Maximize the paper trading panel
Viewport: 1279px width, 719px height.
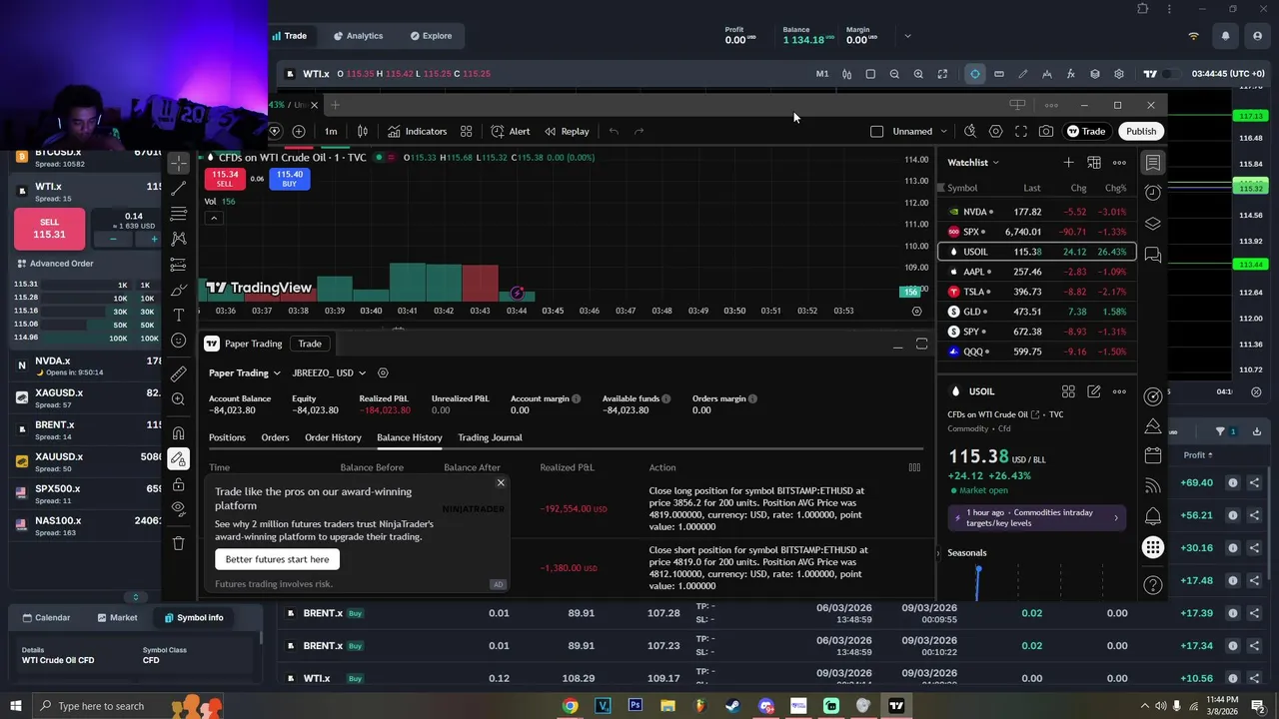click(x=921, y=344)
